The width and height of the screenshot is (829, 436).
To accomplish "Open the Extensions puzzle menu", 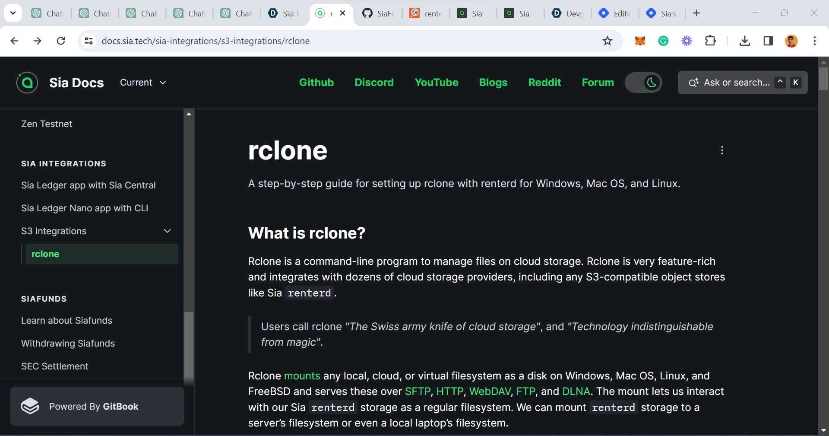I will click(710, 41).
